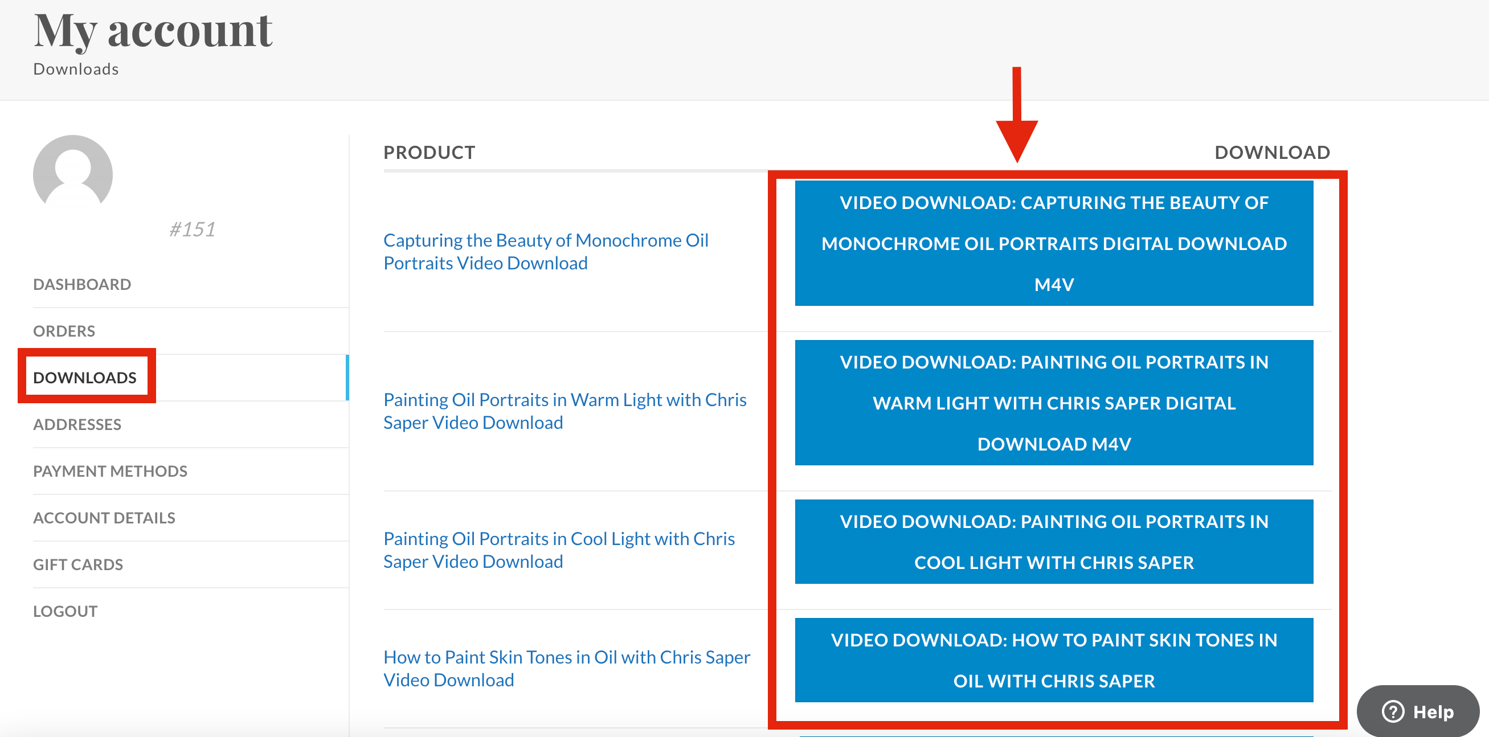This screenshot has height=737, width=1489.
Task: Click the My account page heading
Action: click(x=153, y=31)
